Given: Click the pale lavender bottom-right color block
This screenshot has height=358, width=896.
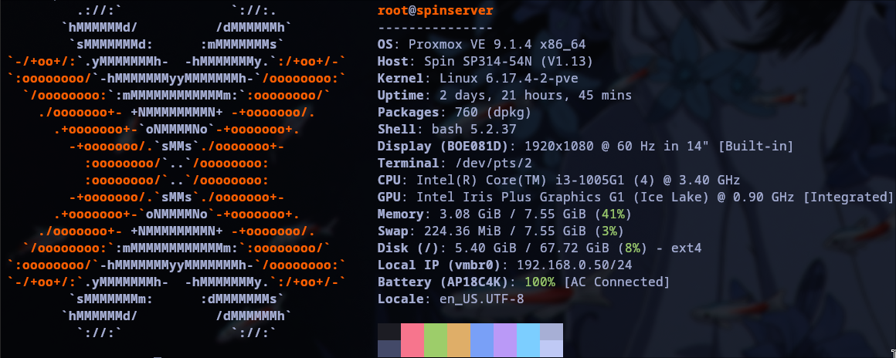Looking at the screenshot, I should click(x=552, y=348).
